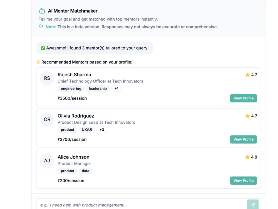Image resolution: width=278 pixels, height=209 pixels.
Task: Open the Olivia Rodriguez name link
Action: click(x=76, y=116)
